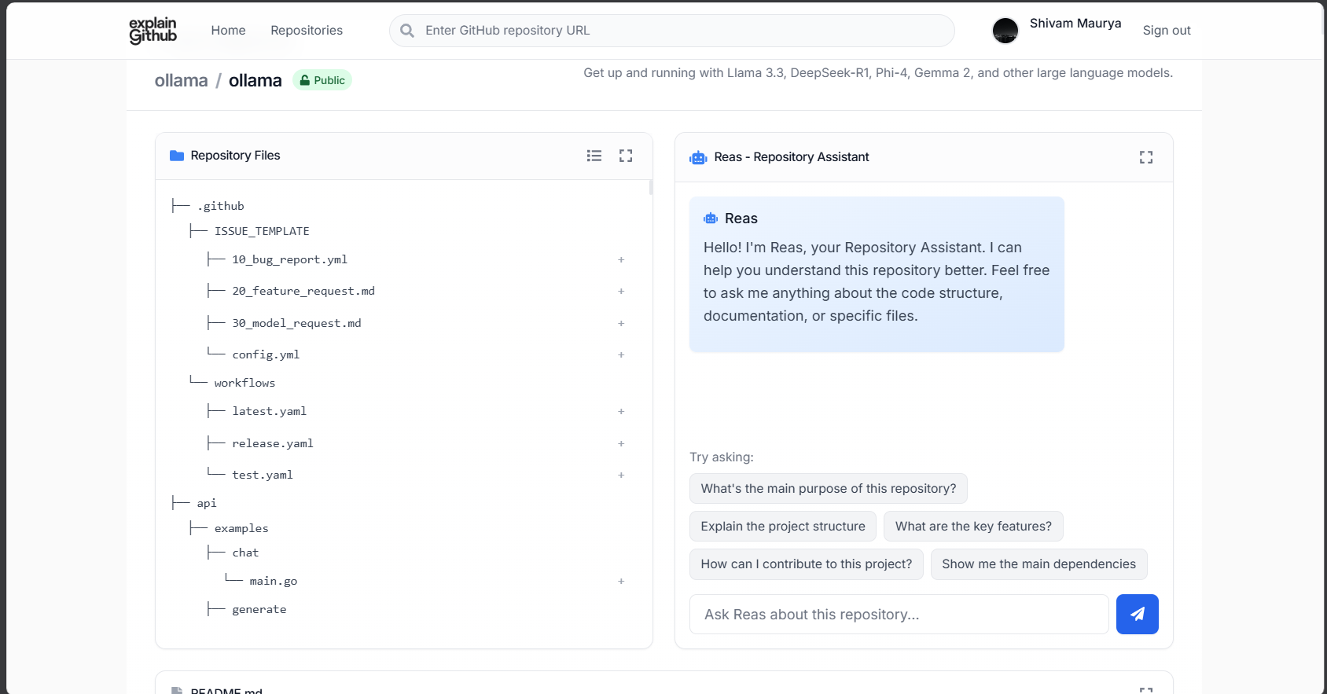Click the file tree scrollbar
This screenshot has width=1327, height=694.
(650, 187)
